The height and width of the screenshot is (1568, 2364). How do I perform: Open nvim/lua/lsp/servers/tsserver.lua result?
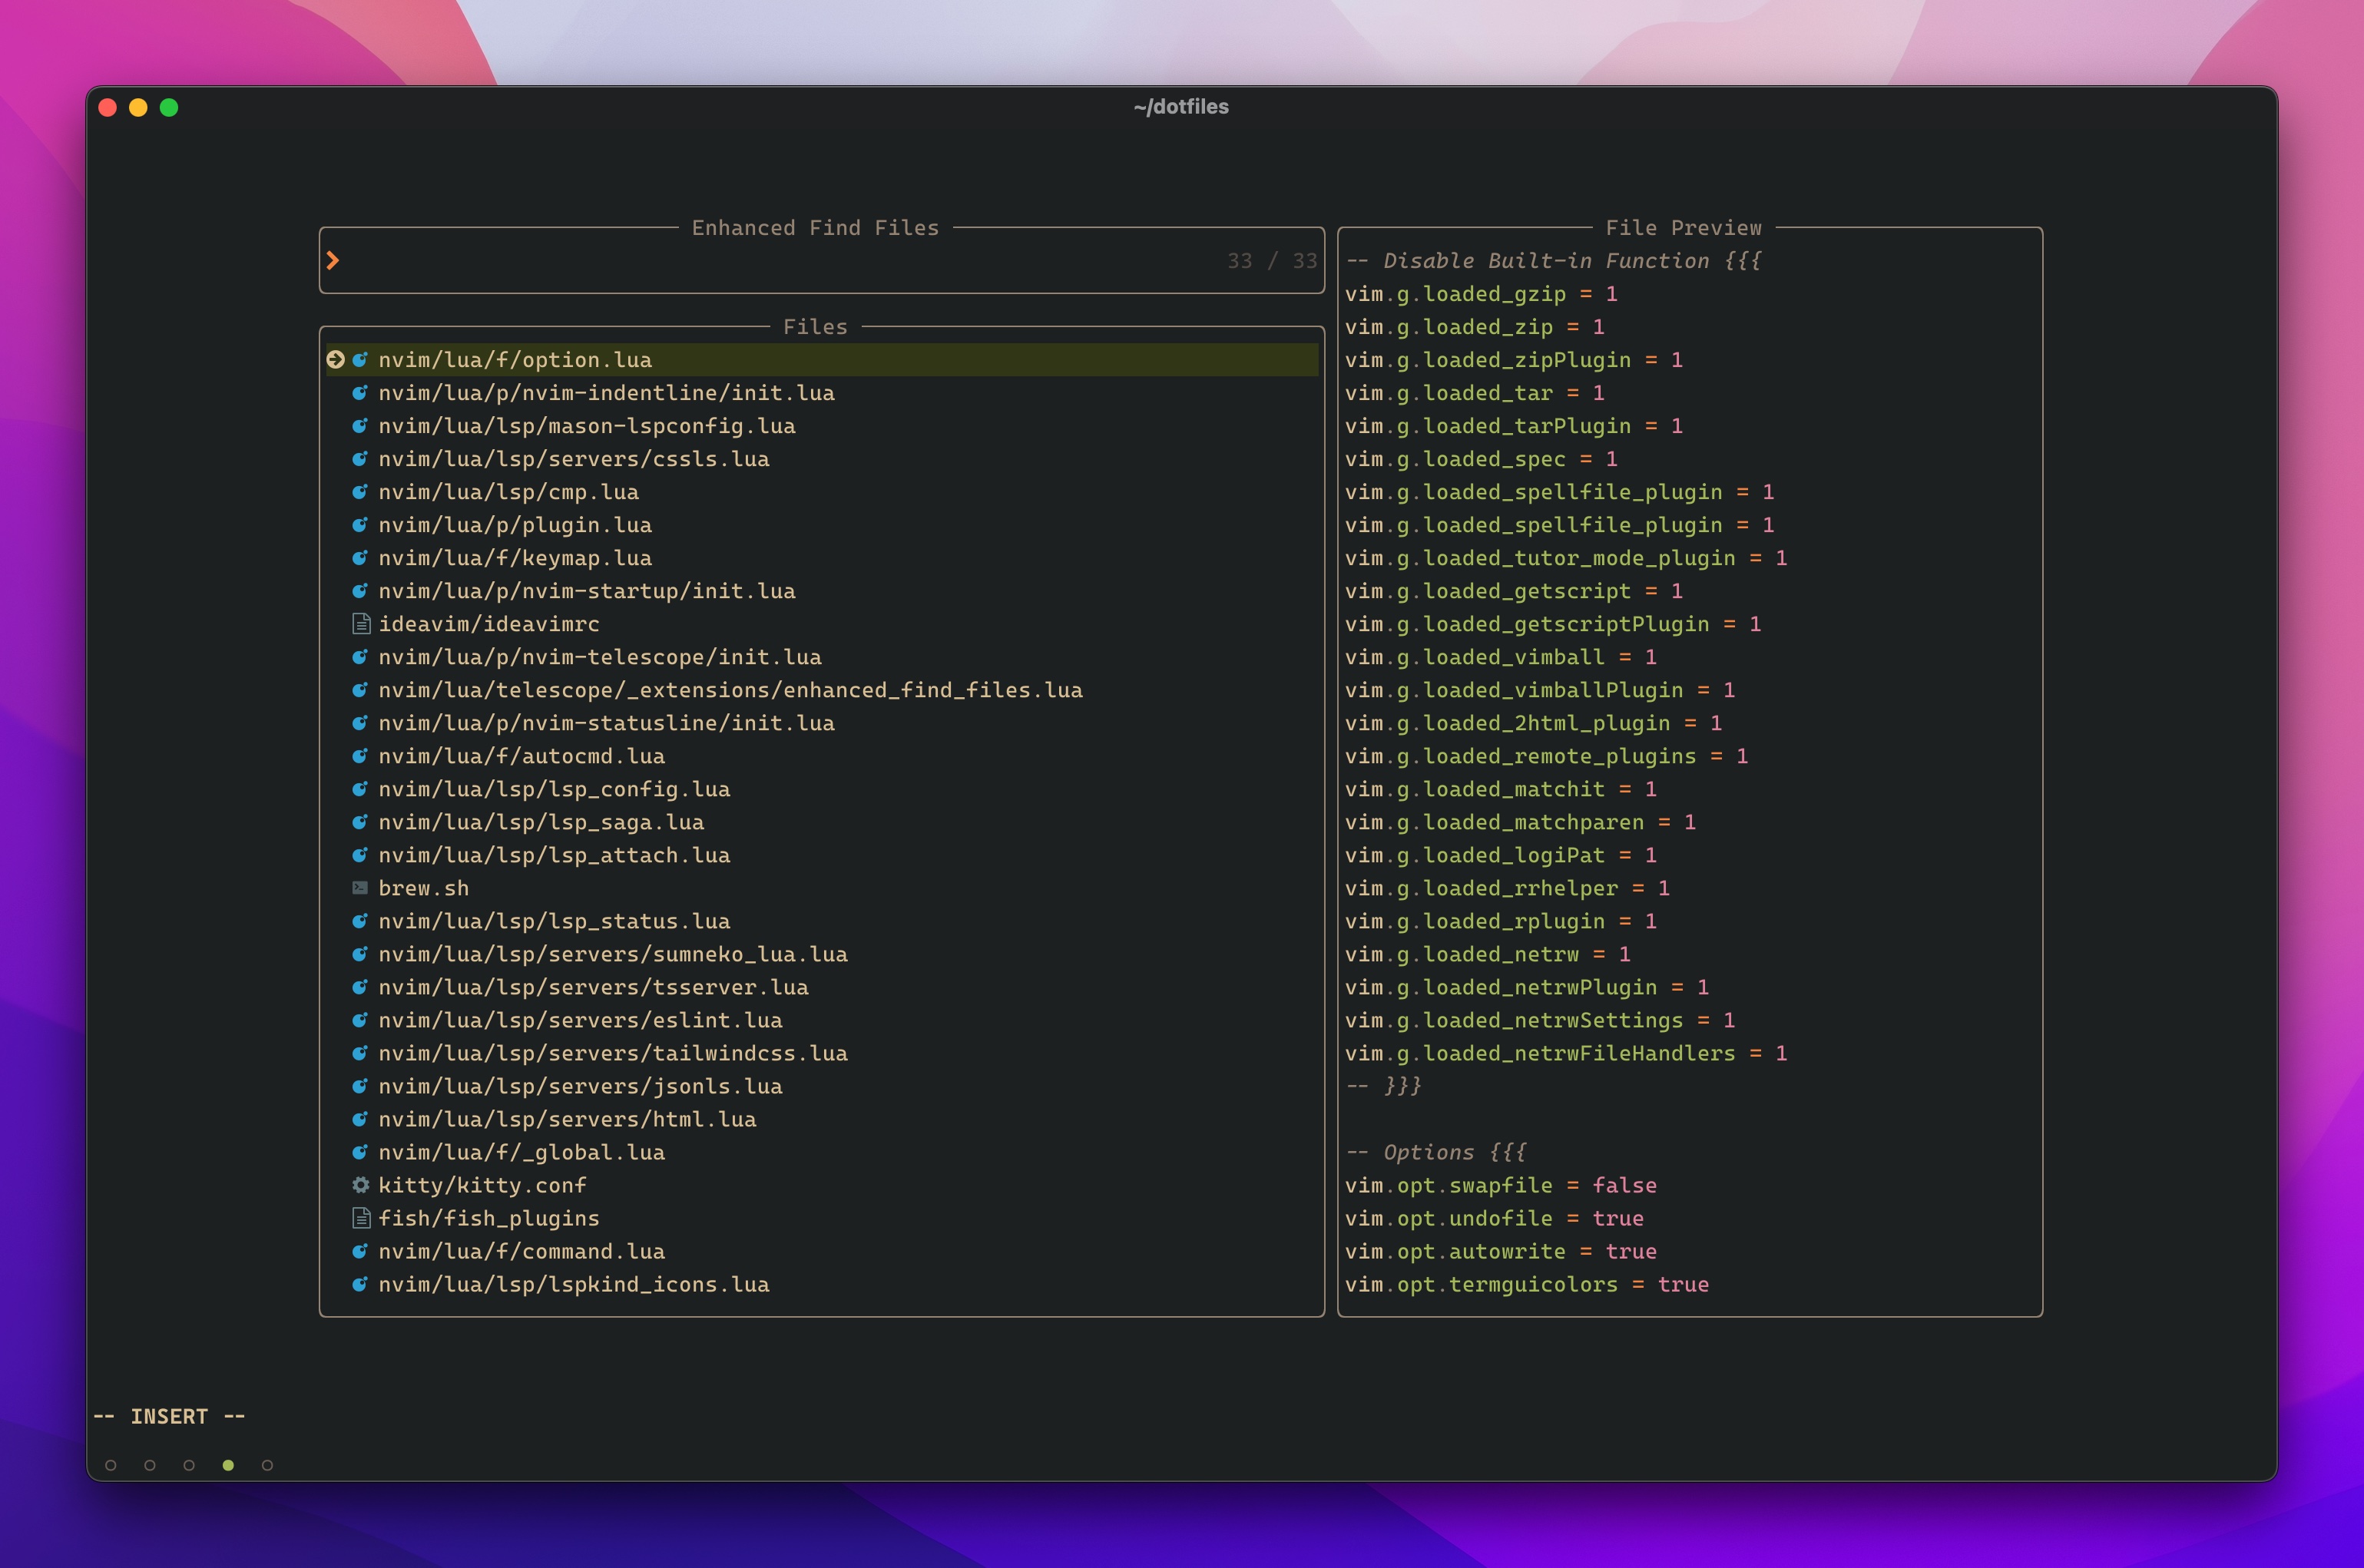coord(593,987)
